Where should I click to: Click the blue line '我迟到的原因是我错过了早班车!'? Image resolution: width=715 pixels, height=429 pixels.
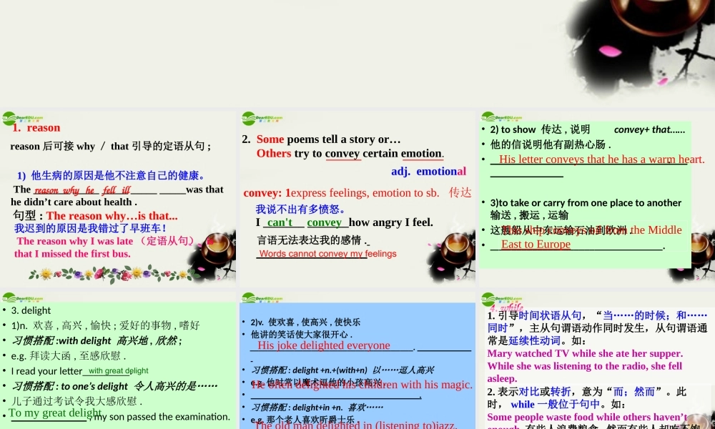[x=90, y=228]
